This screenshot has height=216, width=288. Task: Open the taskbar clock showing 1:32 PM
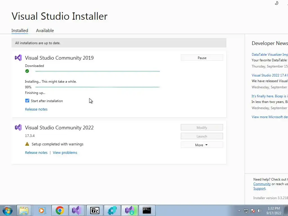[x=274, y=211]
